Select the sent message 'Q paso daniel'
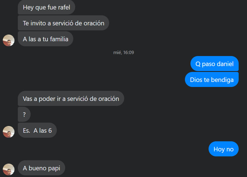The height and width of the screenshot is (177, 247). coord(214,64)
